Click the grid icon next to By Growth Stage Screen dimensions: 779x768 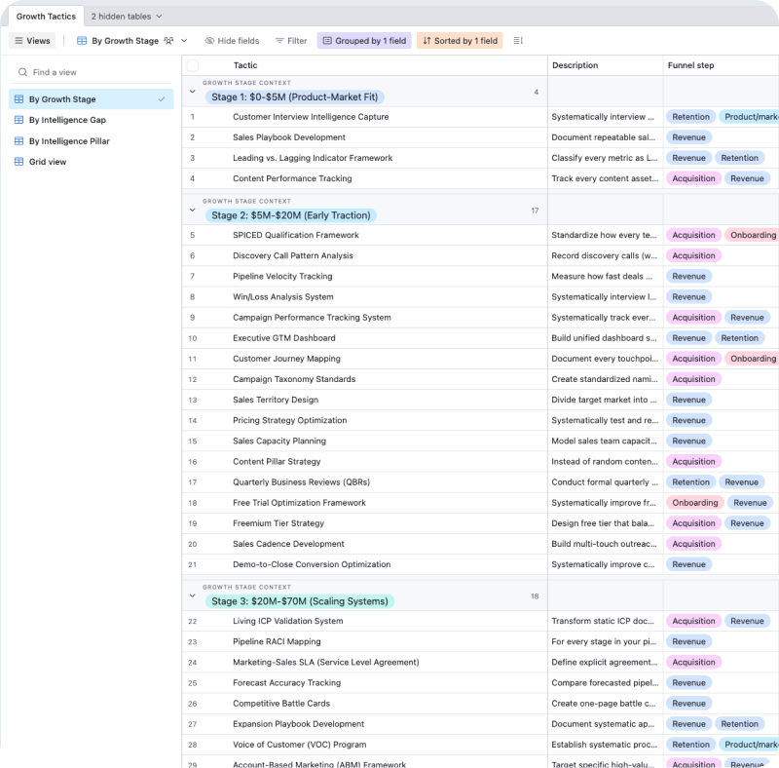82,41
